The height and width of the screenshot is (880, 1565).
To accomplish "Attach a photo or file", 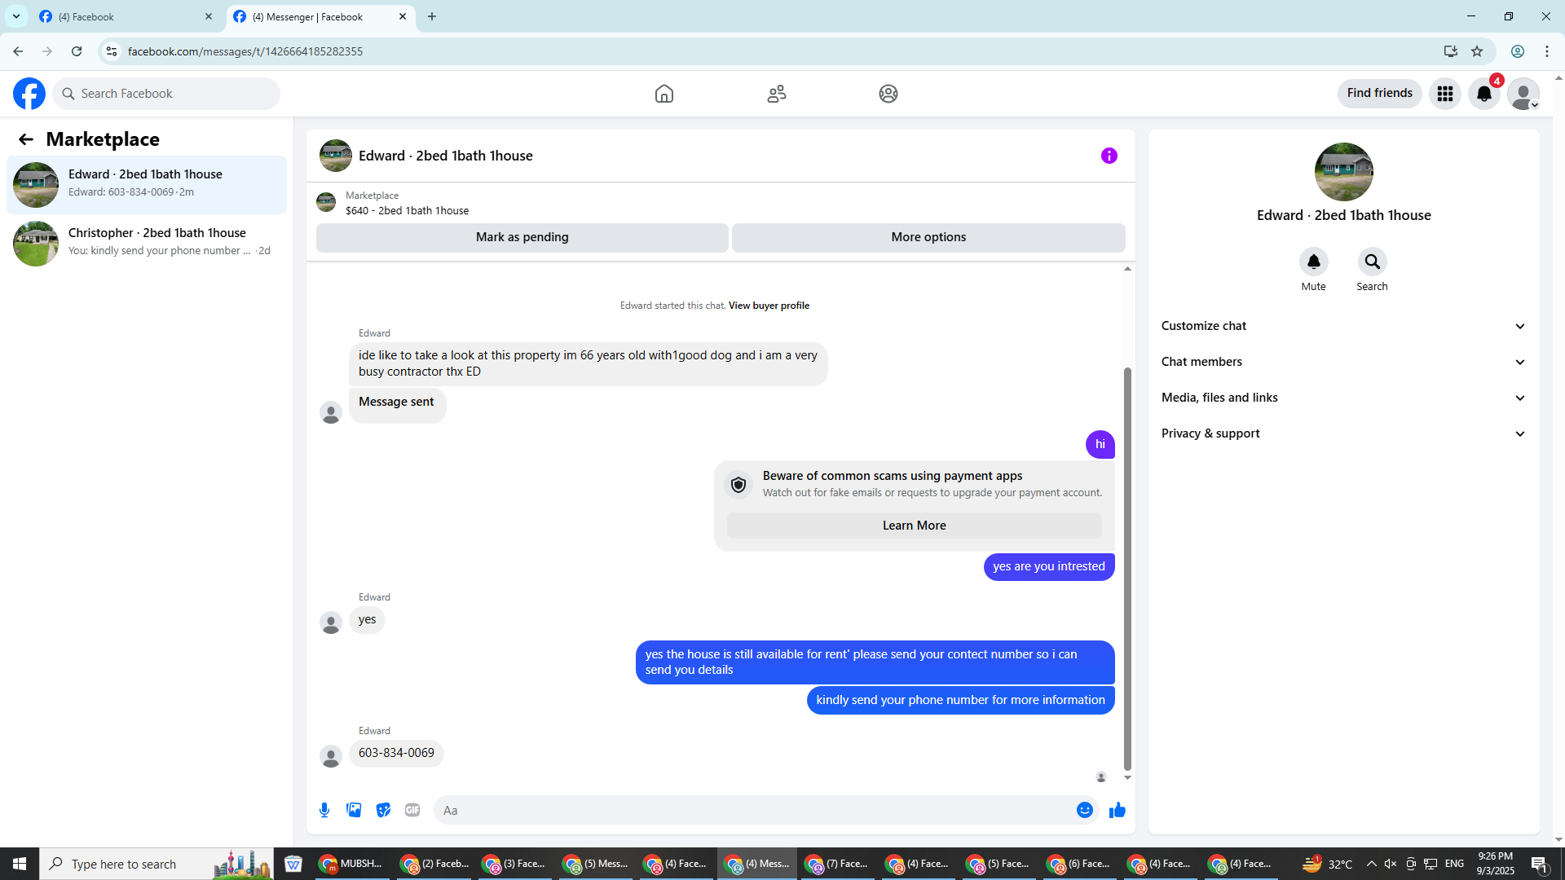I will [354, 810].
